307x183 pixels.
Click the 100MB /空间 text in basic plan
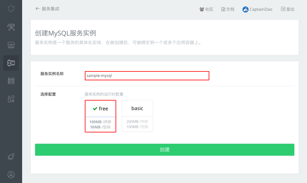pos(137,127)
